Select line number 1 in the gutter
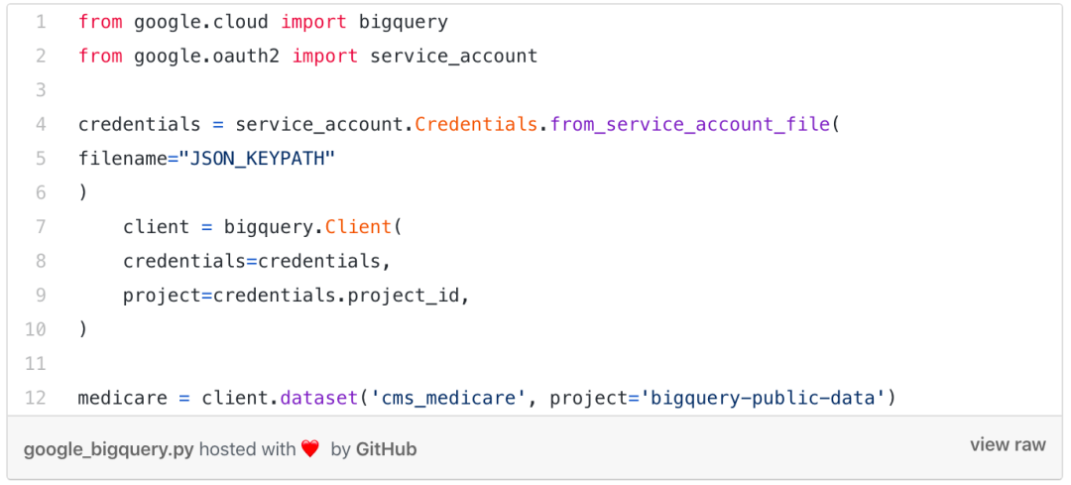 (41, 22)
